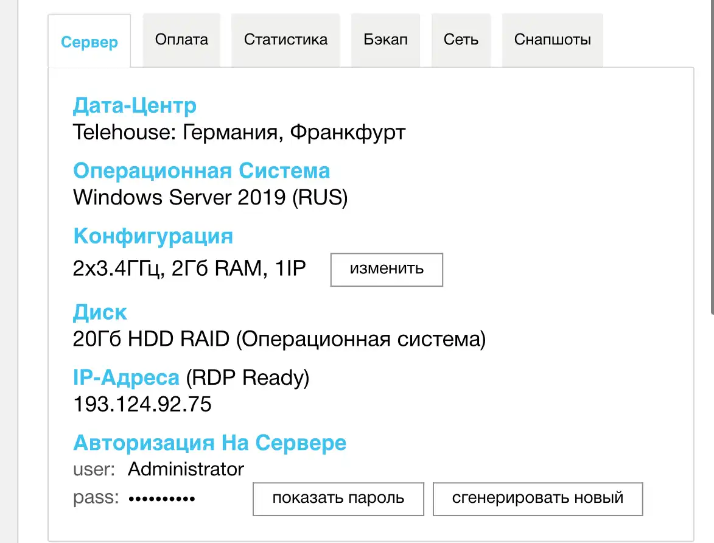The width and height of the screenshot is (714, 543).
Task: Click the Telehouse: Германия, Франкфурт text
Action: (239, 133)
